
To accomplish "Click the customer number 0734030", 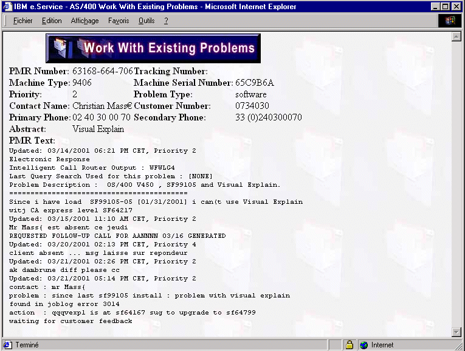I will (252, 106).
